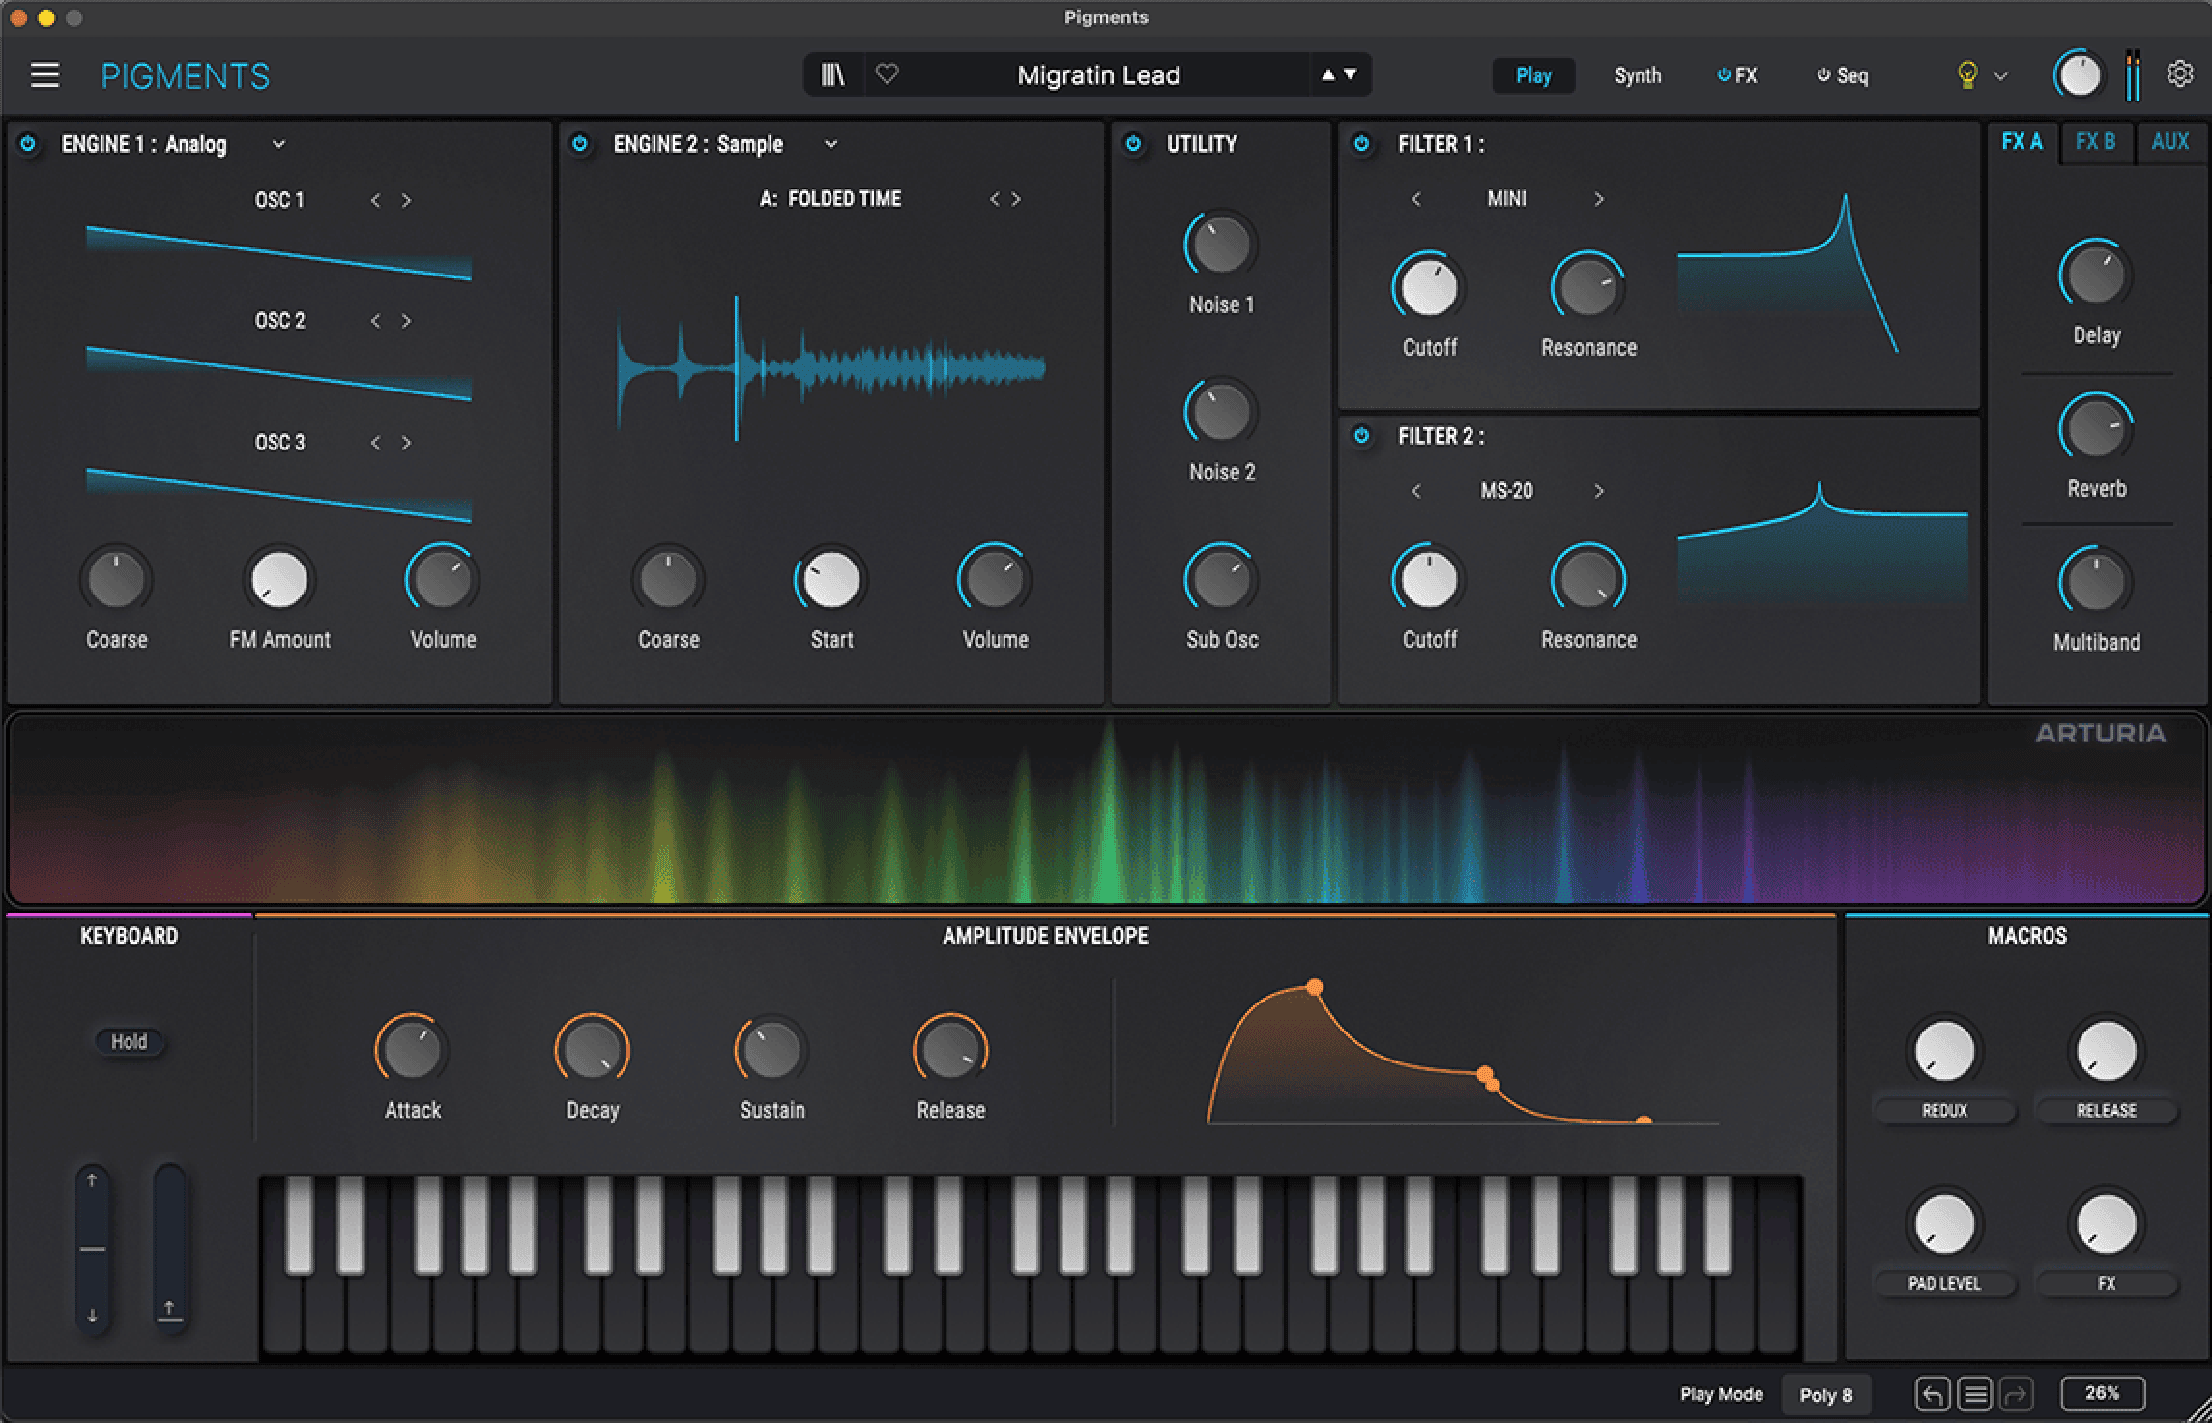Open Engine 2 Sample type dropdown

click(x=830, y=144)
